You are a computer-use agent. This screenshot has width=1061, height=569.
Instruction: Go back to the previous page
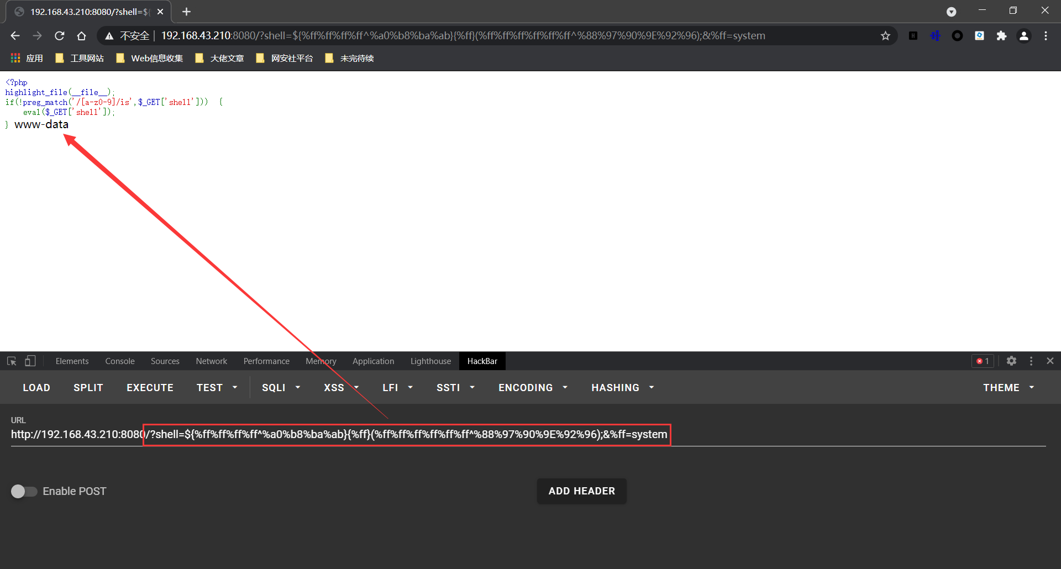pos(15,36)
